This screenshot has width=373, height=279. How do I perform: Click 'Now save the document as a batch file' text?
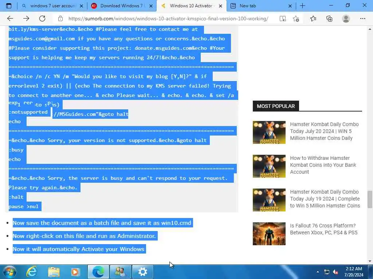click(x=102, y=223)
